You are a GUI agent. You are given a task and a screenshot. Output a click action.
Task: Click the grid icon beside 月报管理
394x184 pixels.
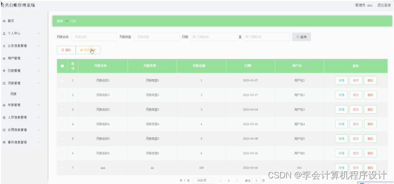click(x=4, y=83)
